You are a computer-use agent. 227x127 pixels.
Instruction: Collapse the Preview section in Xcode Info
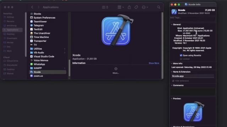pos(172,99)
